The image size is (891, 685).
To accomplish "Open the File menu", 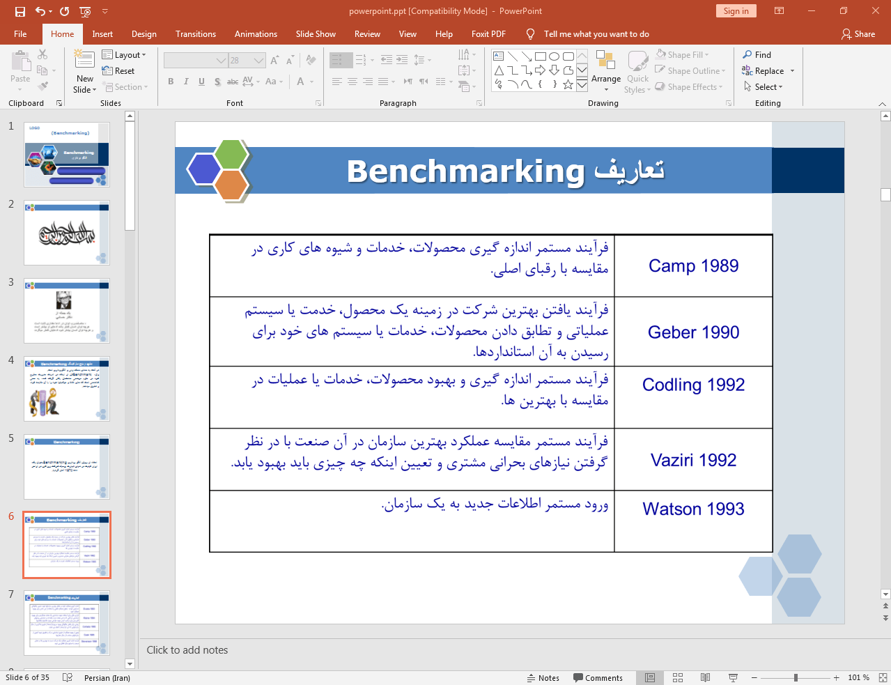I will [x=20, y=34].
